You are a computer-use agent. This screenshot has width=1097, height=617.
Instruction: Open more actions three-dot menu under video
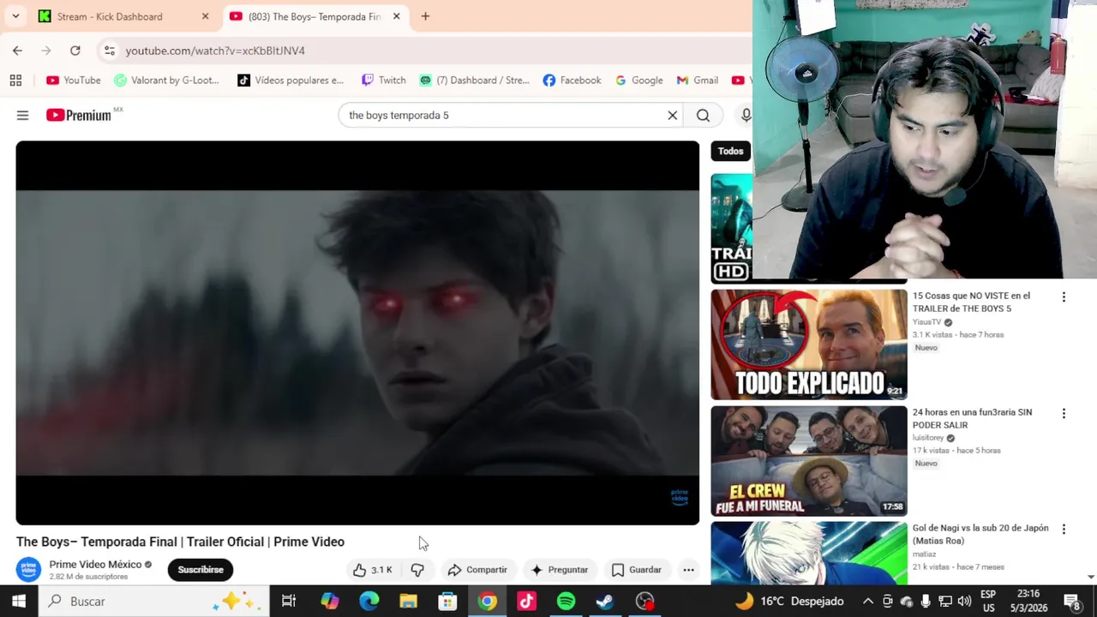point(688,570)
